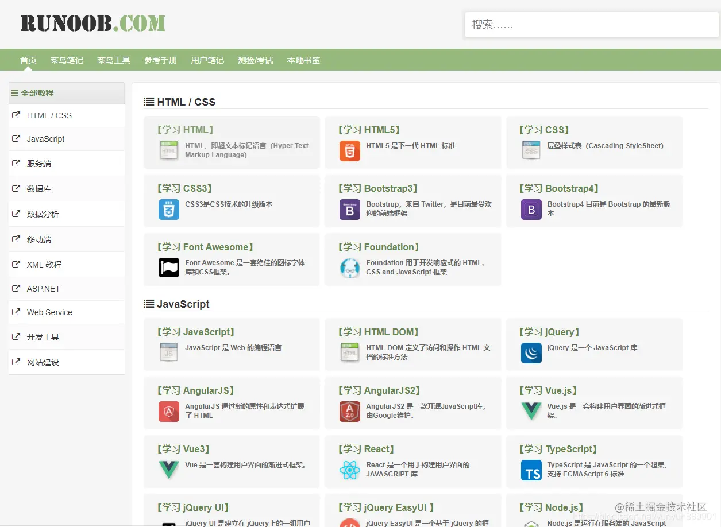Open the 【学习 AngularJS2】 title link
Image resolution: width=721 pixels, height=527 pixels.
click(x=379, y=390)
